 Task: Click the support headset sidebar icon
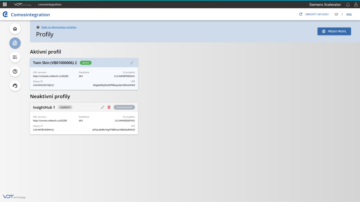(x=15, y=86)
